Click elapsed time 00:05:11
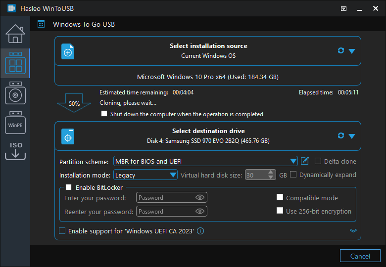 [x=348, y=92]
